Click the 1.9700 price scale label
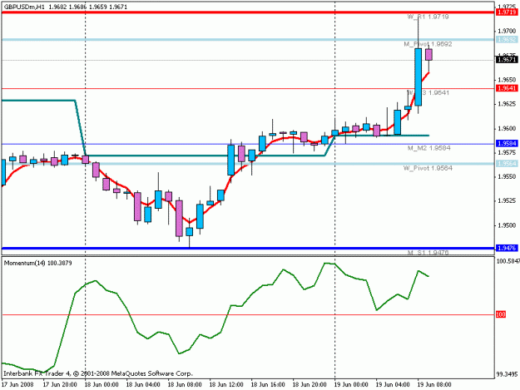 pyautogui.click(x=507, y=31)
